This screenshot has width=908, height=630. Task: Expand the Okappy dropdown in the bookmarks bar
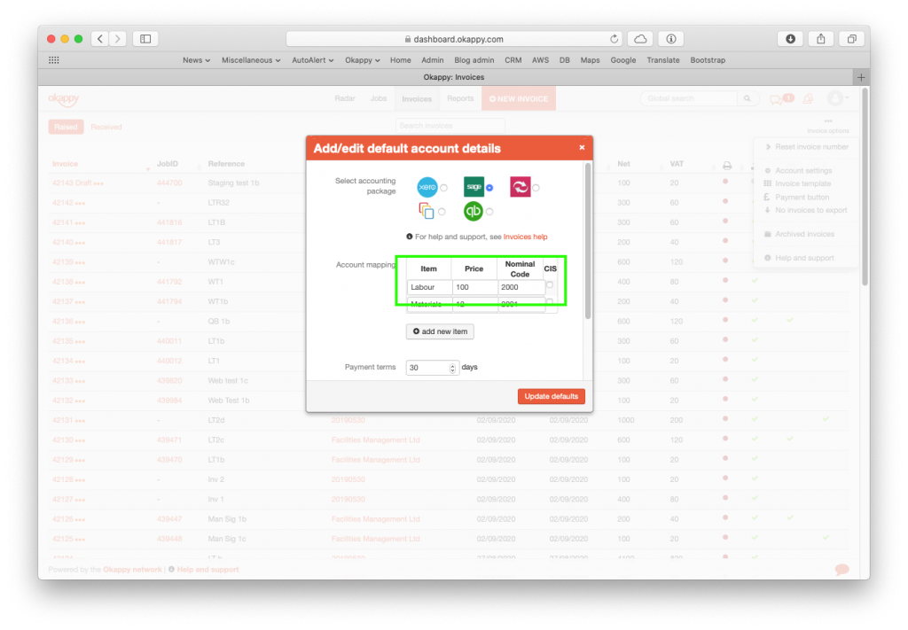coord(362,59)
